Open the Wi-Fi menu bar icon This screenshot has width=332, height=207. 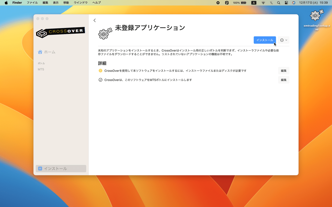[x=263, y=3]
